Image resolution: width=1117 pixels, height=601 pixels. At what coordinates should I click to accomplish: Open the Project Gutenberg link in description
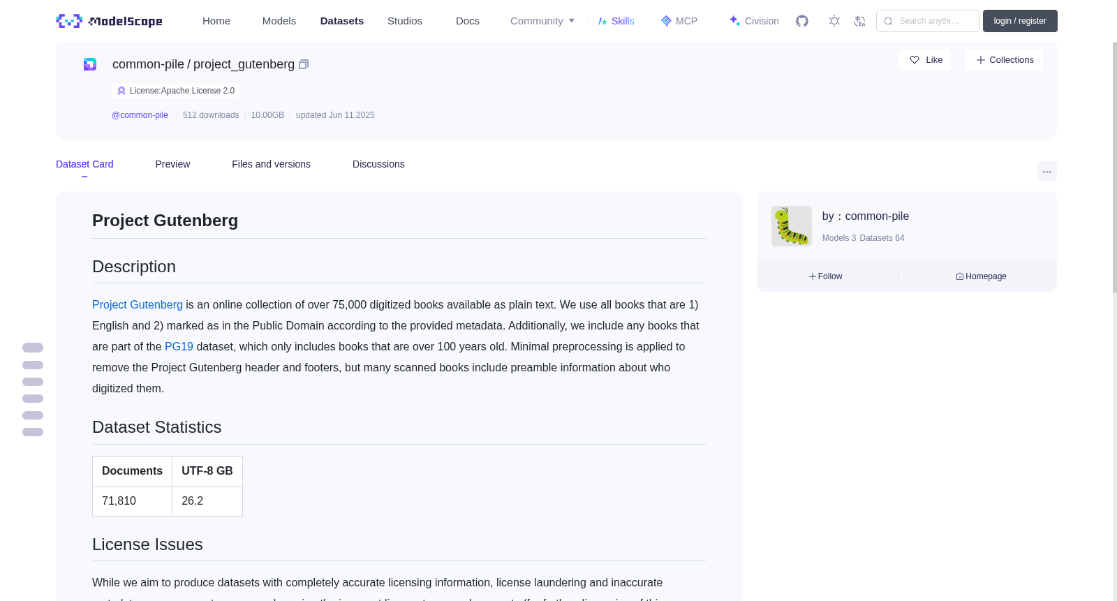[138, 304]
